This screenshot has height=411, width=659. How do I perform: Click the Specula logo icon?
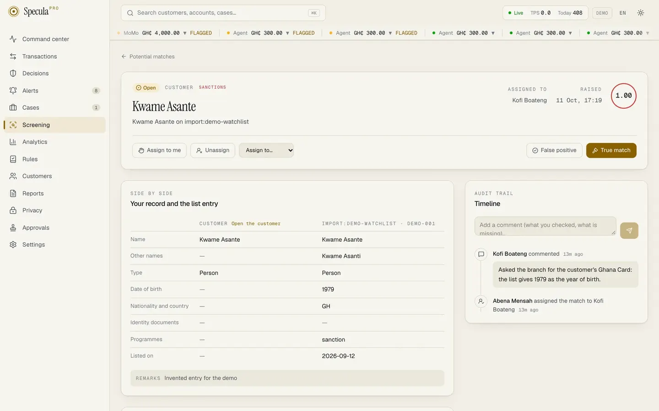coord(14,11)
